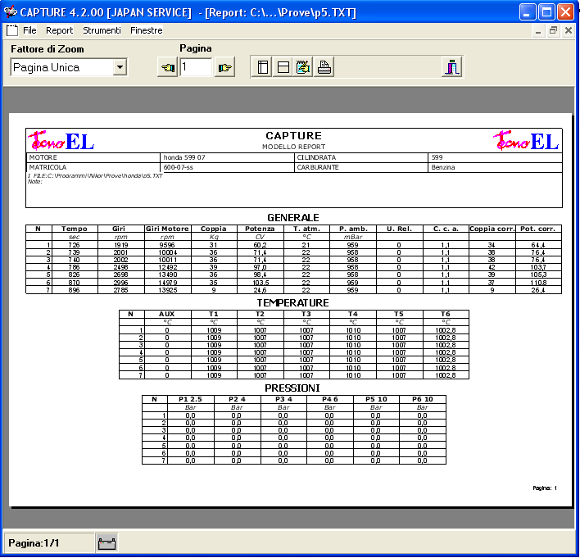Restore the inner report window
This screenshot has width=580, height=558.
click(554, 30)
